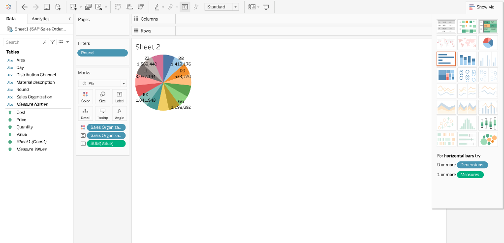
Task: Click the Detail marks button
Action: pyautogui.click(x=86, y=114)
